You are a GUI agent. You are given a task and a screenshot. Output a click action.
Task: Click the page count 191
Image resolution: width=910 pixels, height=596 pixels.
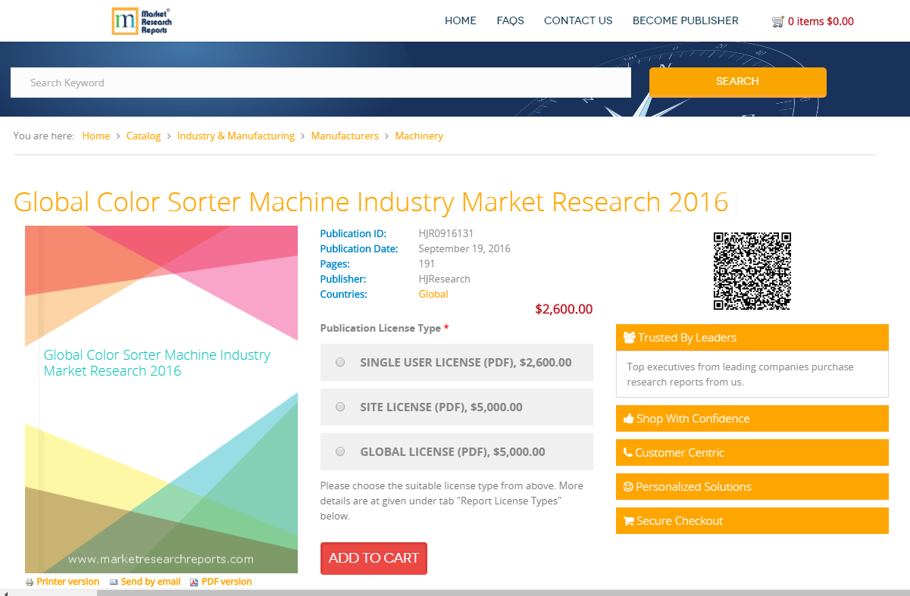427,264
